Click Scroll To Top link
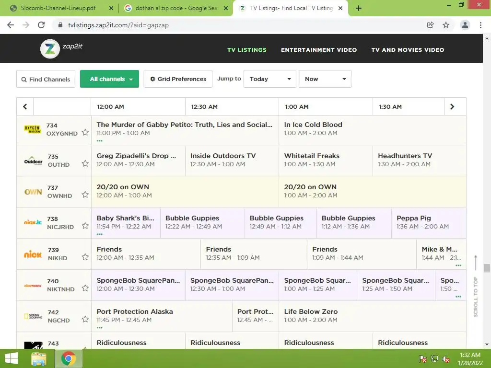 tap(476, 287)
